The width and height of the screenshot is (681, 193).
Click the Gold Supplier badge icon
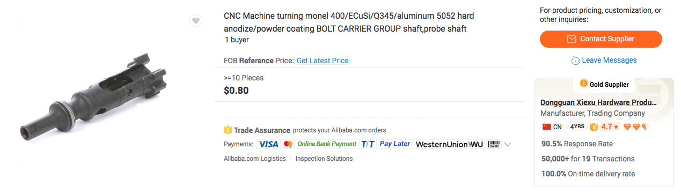pyautogui.click(x=584, y=84)
